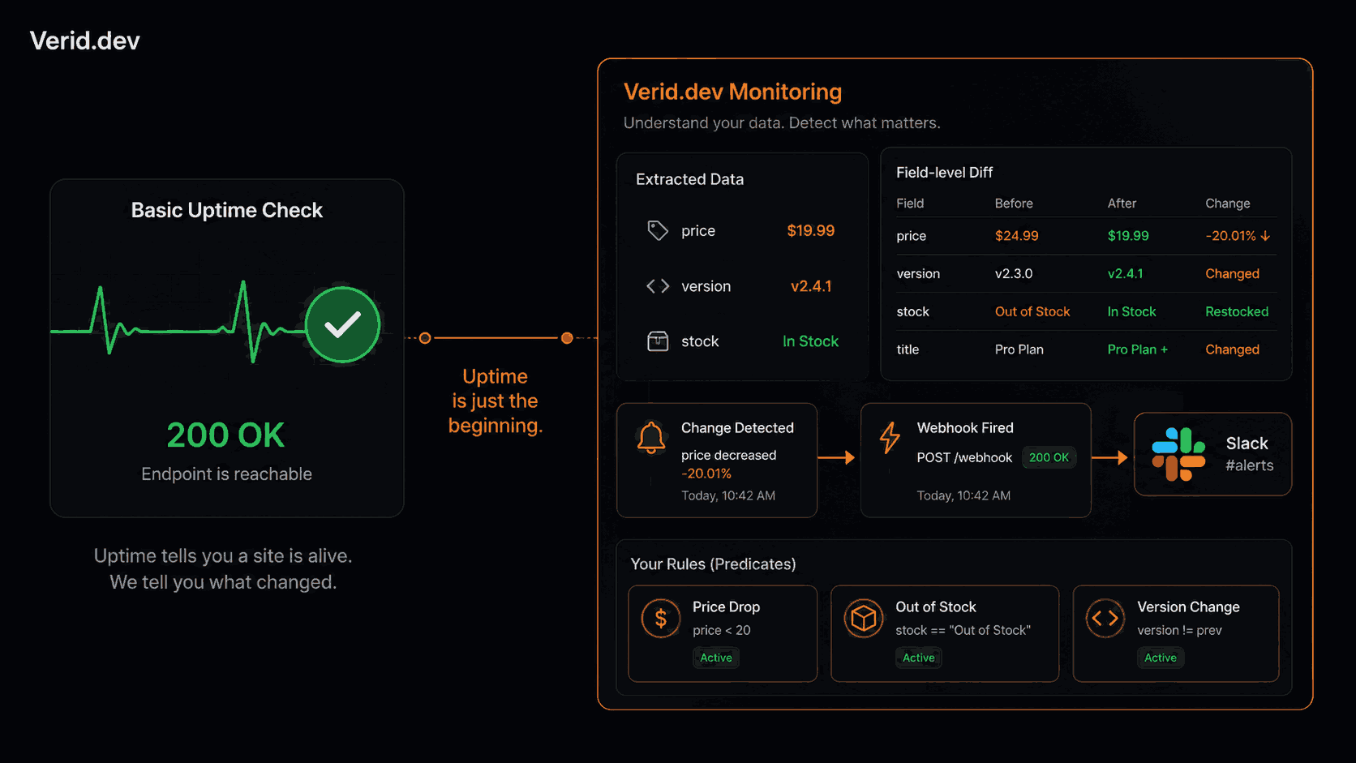This screenshot has height=763, width=1356.
Task: Click the $19.99 price in Extracted Data
Action: 810,231
